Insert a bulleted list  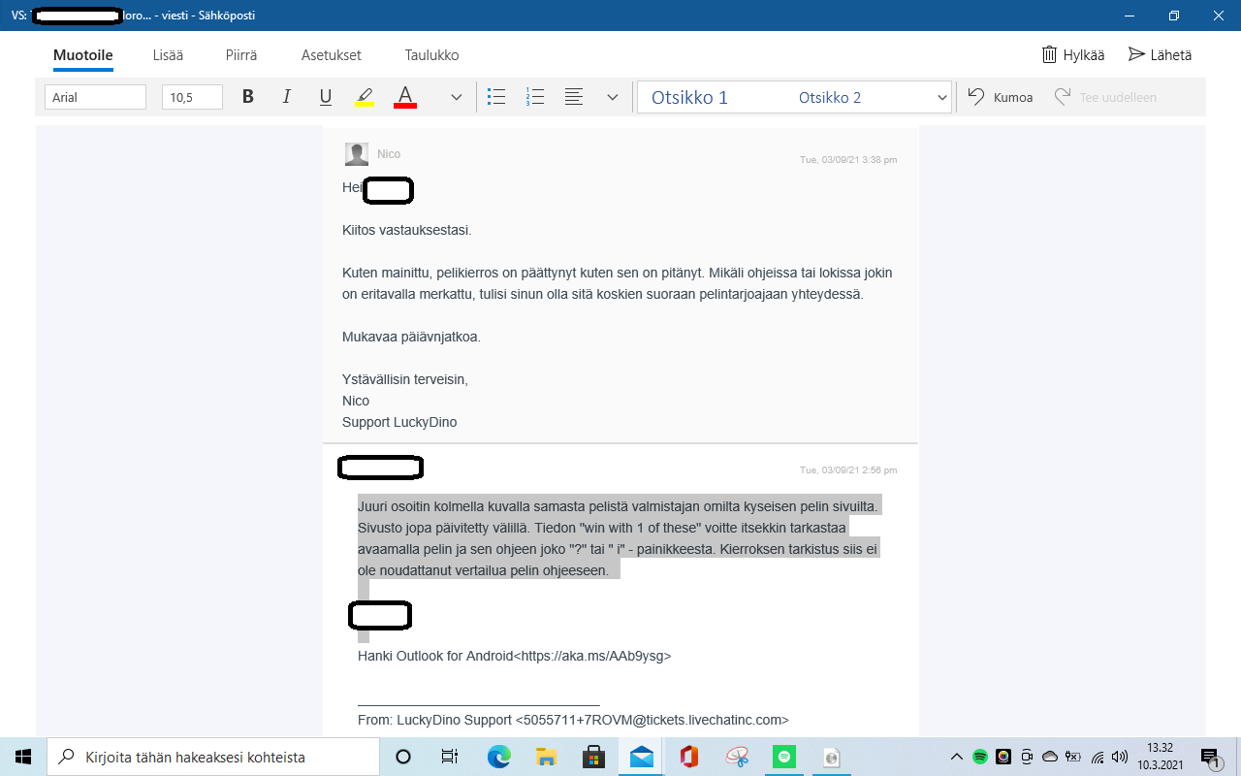[x=496, y=97]
